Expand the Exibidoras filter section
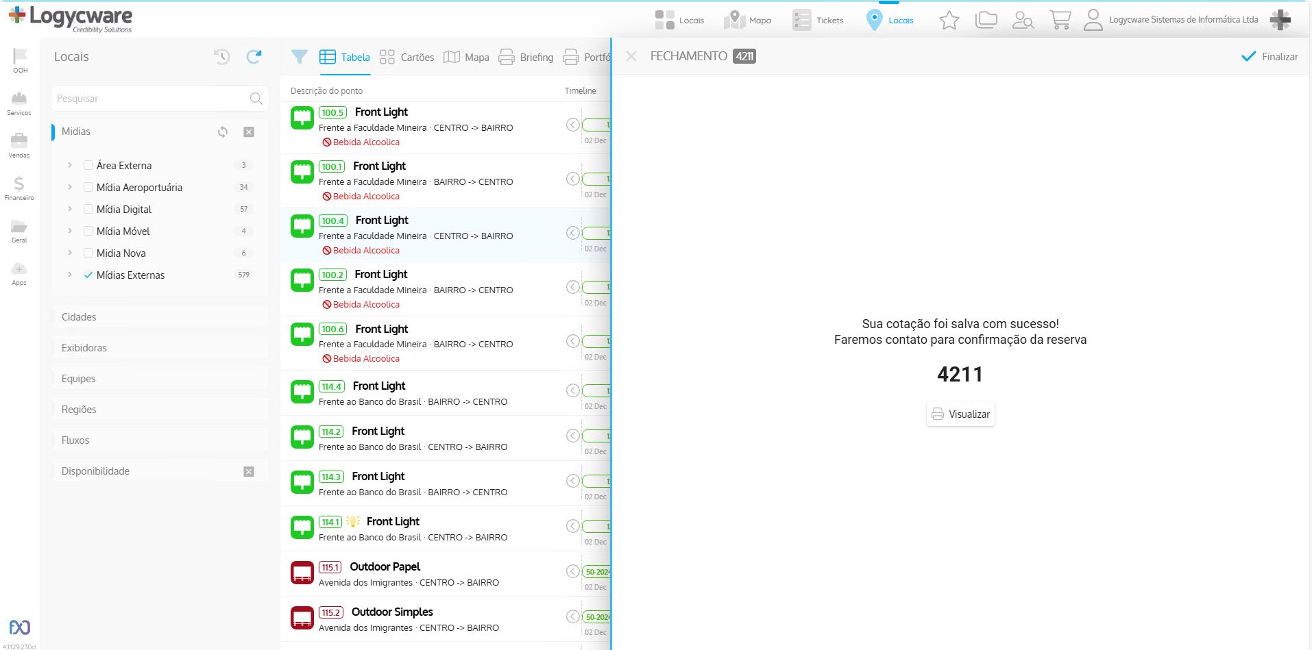 (160, 348)
